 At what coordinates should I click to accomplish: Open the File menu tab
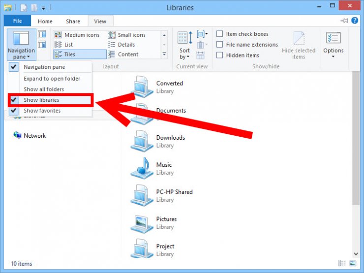click(x=17, y=21)
